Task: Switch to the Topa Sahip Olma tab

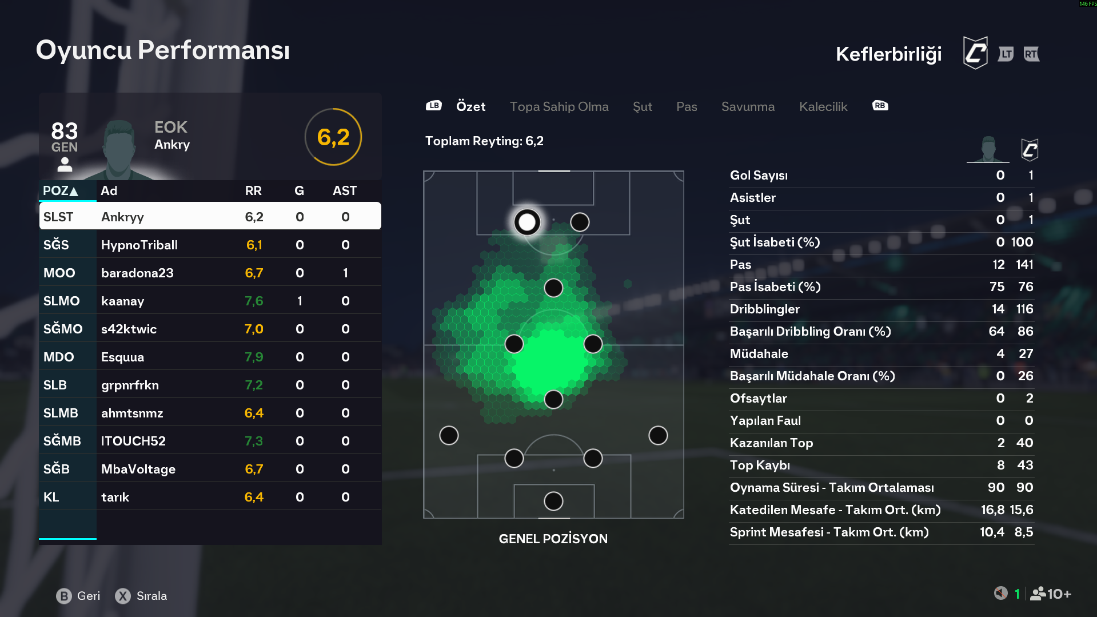Action: [559, 106]
